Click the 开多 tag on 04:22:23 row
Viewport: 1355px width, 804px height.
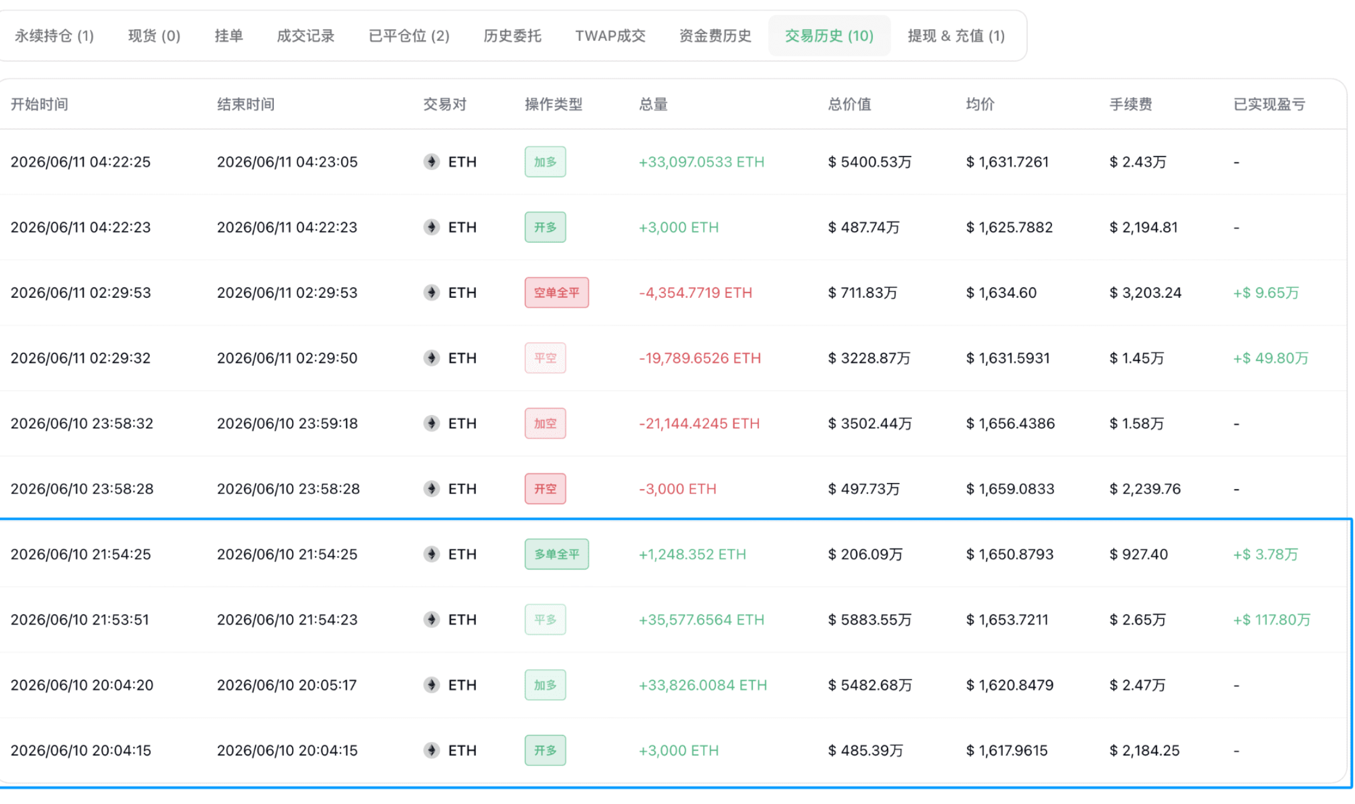pos(545,228)
